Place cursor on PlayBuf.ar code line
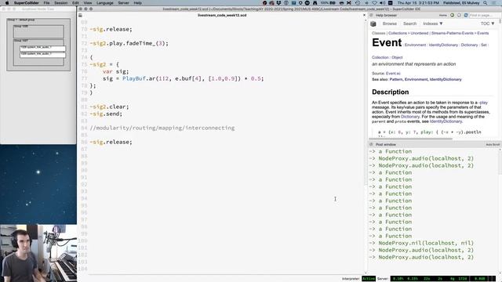 183,78
